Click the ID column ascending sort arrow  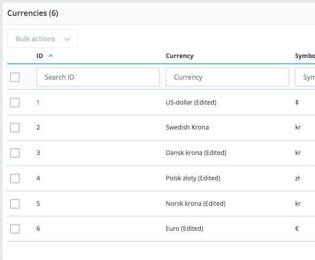[x=51, y=56]
